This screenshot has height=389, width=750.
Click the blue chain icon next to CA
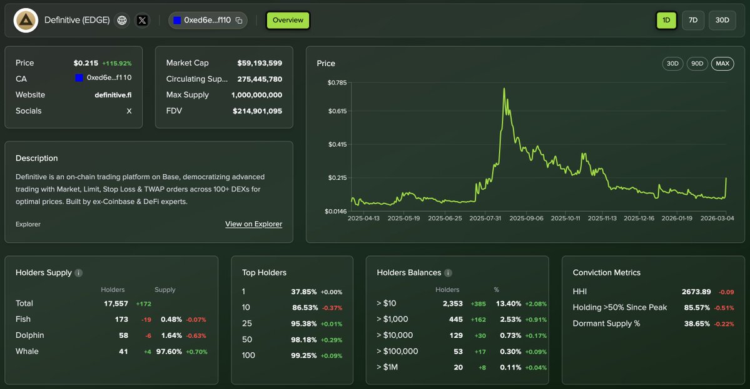78,78
